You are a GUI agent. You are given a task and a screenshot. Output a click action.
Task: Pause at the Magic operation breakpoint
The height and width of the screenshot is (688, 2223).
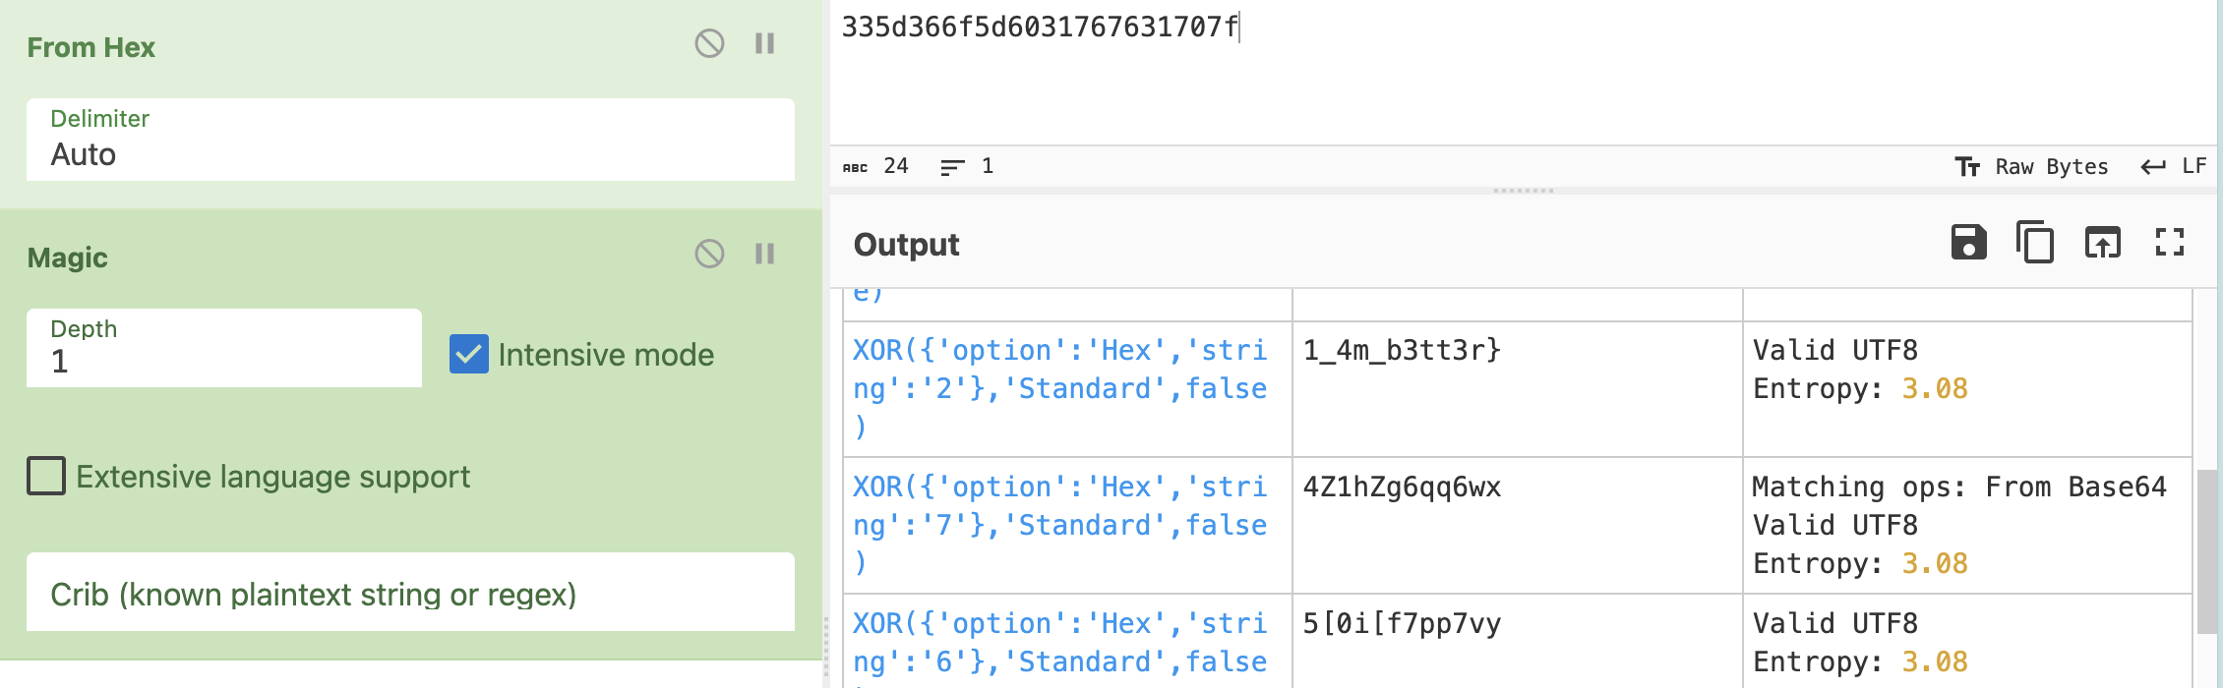(x=764, y=255)
